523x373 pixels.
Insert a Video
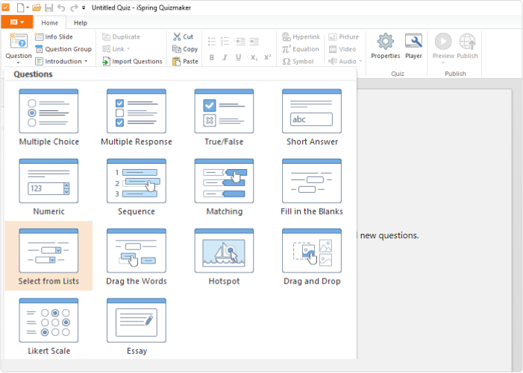pyautogui.click(x=342, y=49)
